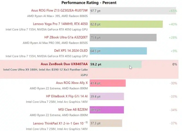Click the Performance Rating - Percent title
Viewport: 182px width, 131px height.
pyautogui.click(x=89, y=3)
